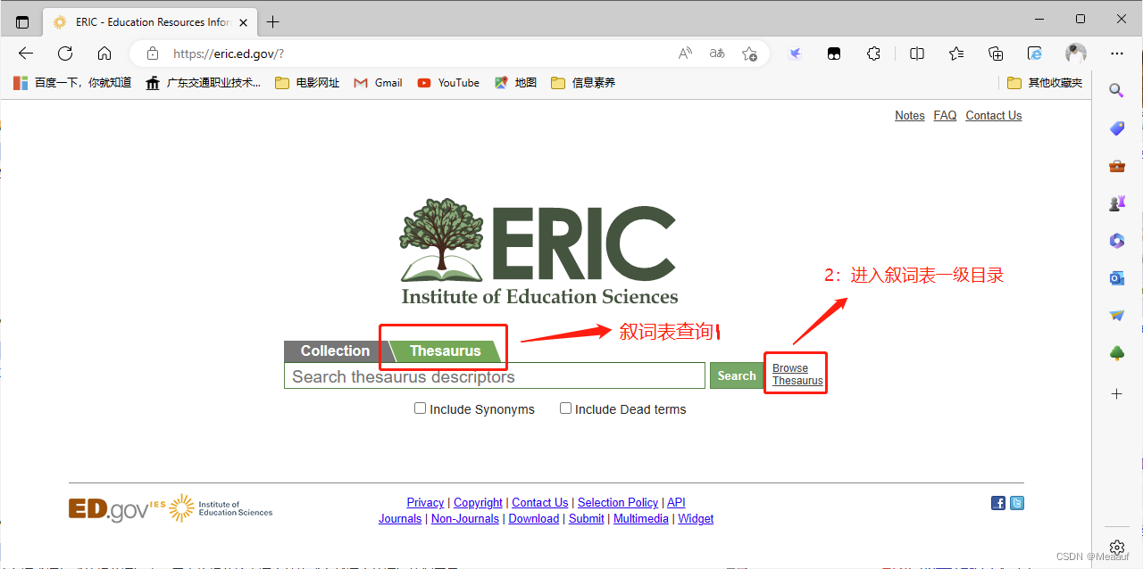Switch to Thesaurus tab
The width and height of the screenshot is (1143, 569).
pyautogui.click(x=445, y=351)
